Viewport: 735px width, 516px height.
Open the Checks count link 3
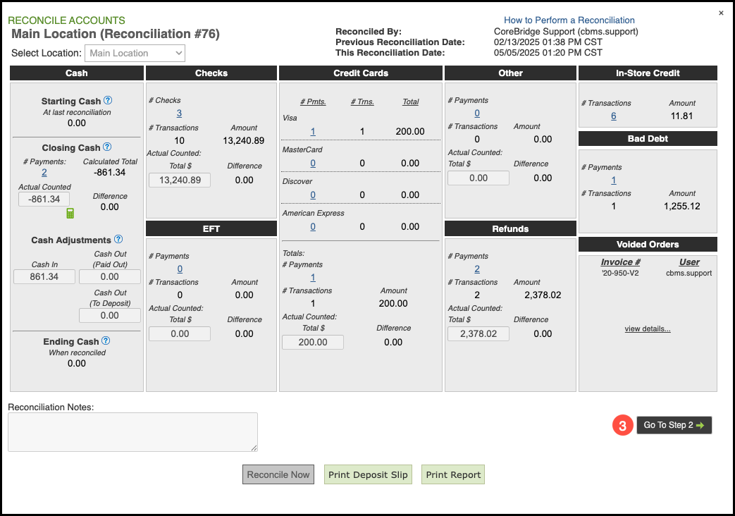[x=179, y=113]
